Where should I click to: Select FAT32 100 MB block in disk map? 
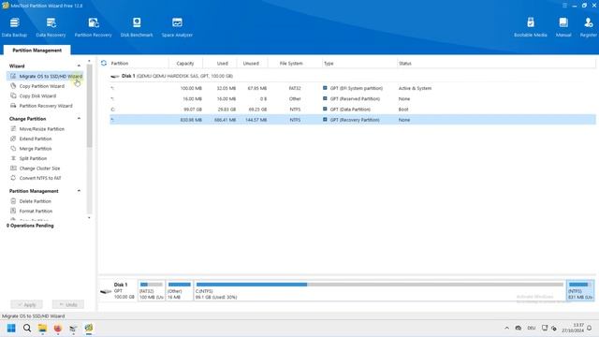tap(152, 291)
